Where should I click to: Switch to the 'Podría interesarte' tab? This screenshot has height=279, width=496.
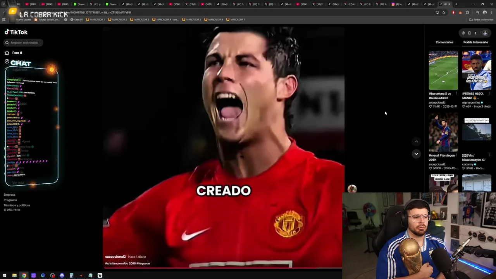475,42
